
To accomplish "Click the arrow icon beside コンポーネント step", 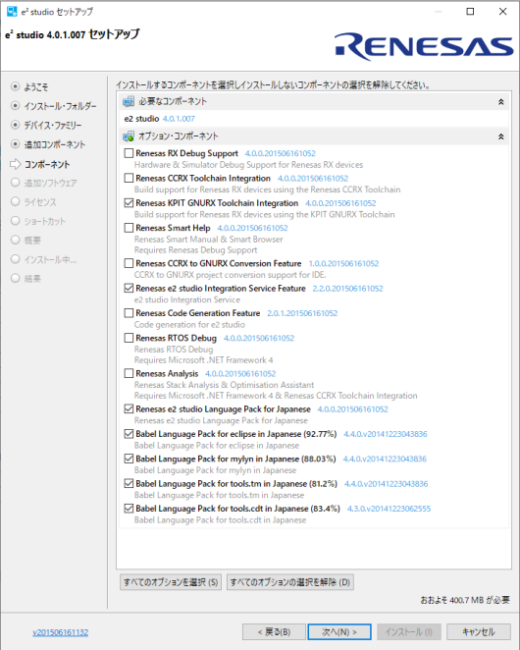I will point(16,164).
